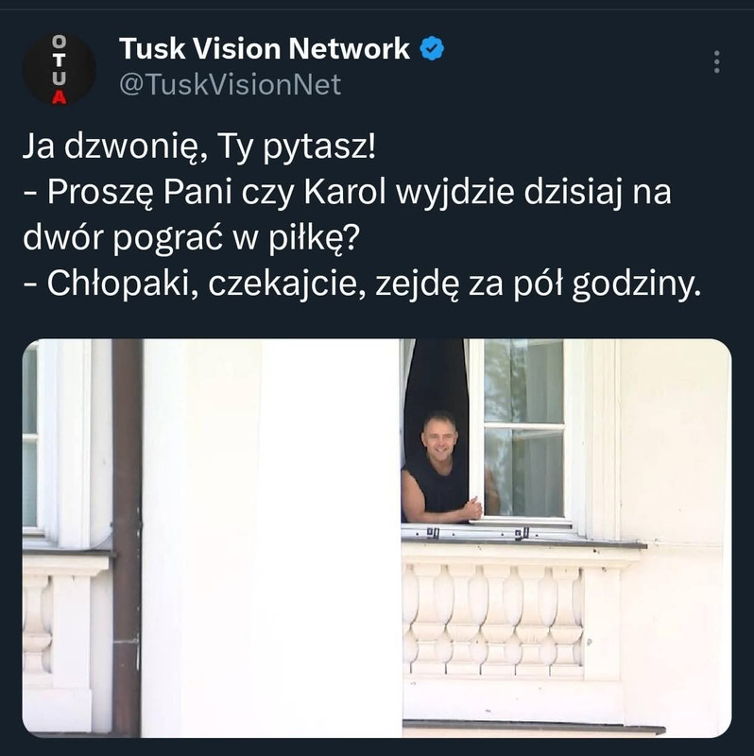
Task: Open the Tusk Vision Network display name
Action: coord(265,49)
